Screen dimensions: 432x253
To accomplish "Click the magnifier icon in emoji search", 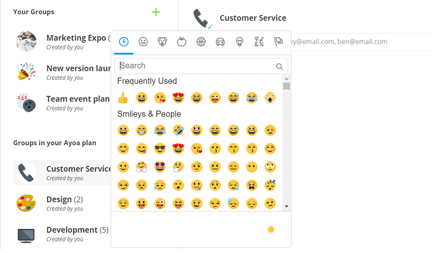I will click(x=280, y=67).
